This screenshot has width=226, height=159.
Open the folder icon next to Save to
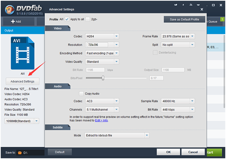click(x=20, y=153)
